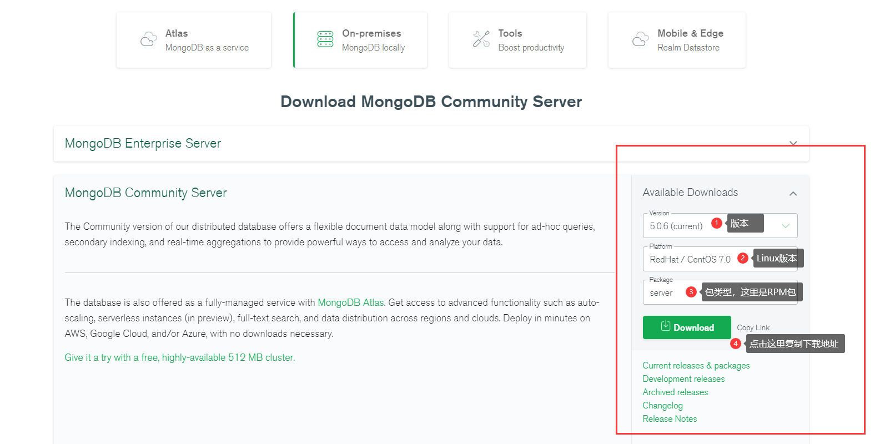895x444 pixels.
Task: Click the download arrow icon in the green Download button
Action: (x=665, y=326)
